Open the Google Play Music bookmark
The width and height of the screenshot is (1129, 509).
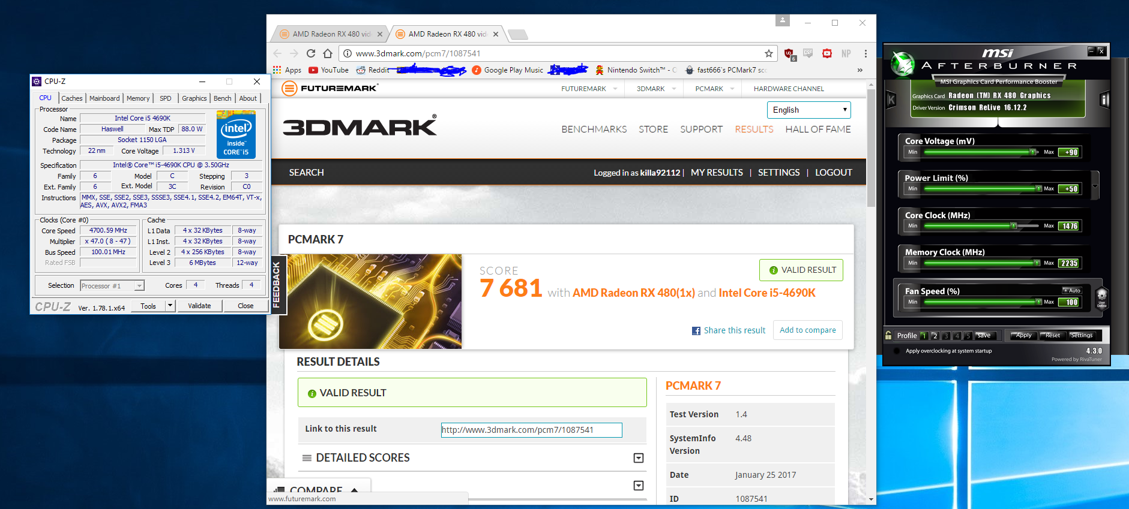(507, 70)
